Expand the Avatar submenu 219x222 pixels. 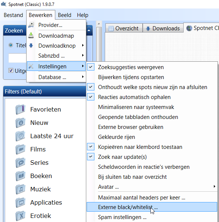[152, 187]
